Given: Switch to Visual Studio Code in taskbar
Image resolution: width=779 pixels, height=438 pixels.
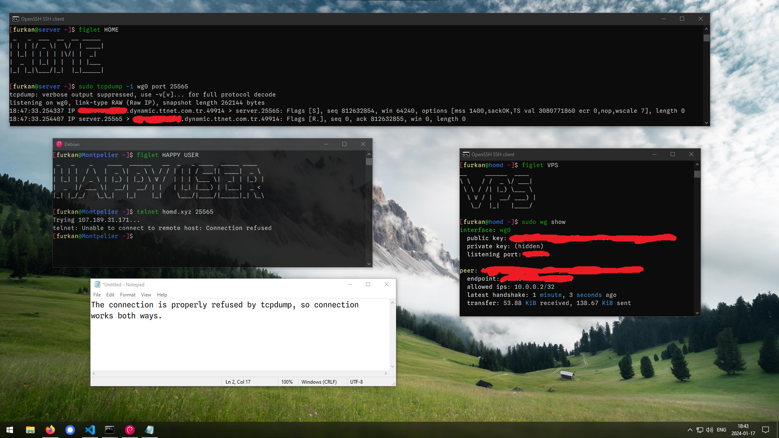Looking at the screenshot, I should (90, 430).
